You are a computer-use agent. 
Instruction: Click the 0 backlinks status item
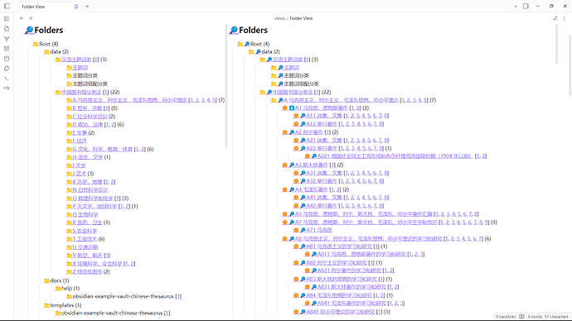click(506, 317)
